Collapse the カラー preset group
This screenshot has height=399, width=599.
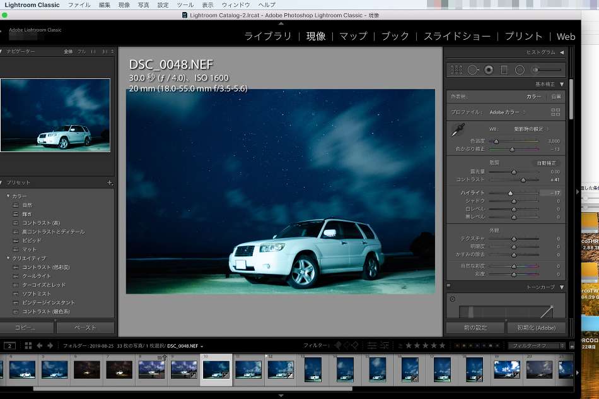point(8,196)
